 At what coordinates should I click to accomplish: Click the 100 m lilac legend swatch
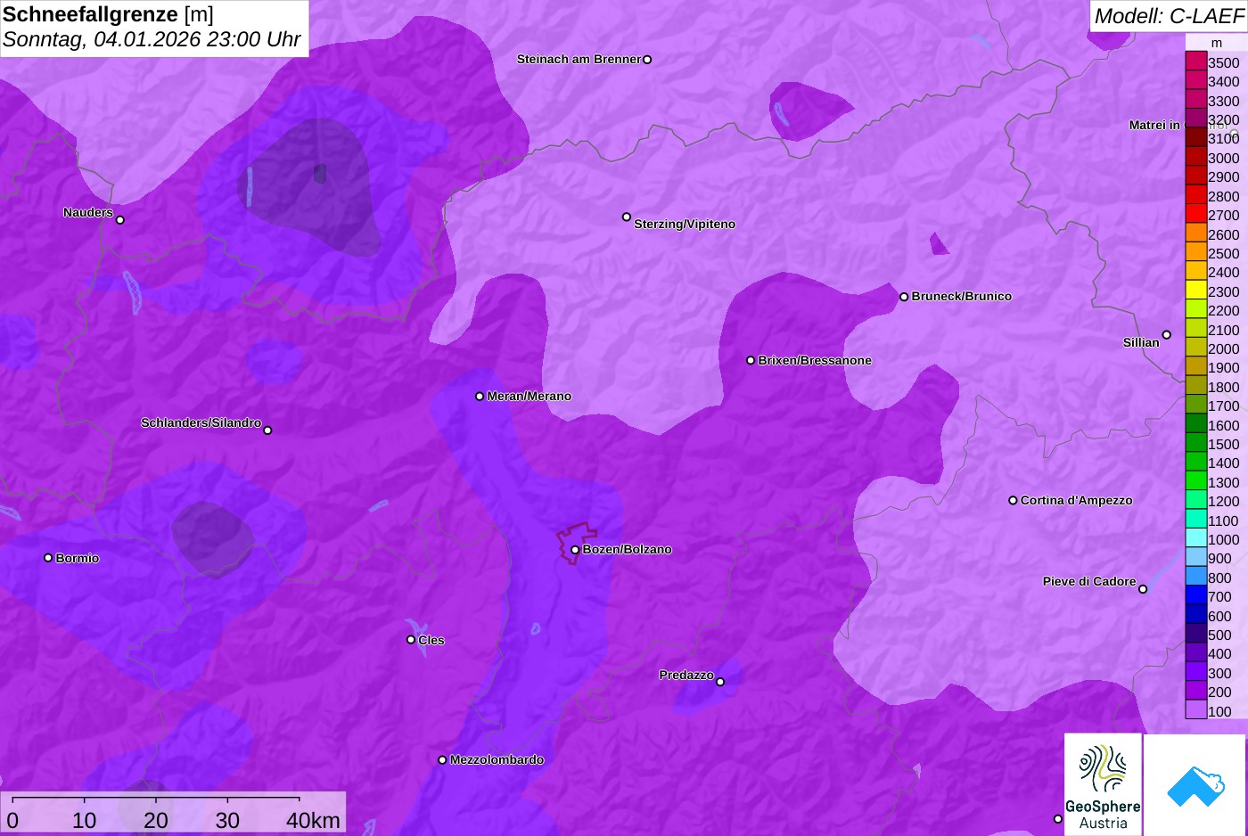point(1195,710)
